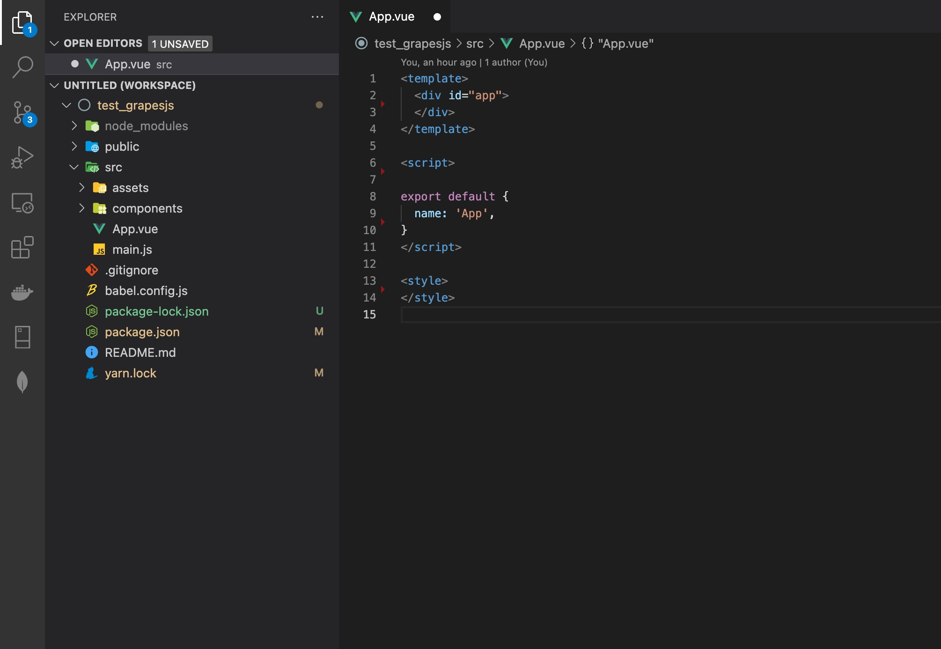941x649 pixels.
Task: Collapse the Open Editors section
Action: pos(54,44)
